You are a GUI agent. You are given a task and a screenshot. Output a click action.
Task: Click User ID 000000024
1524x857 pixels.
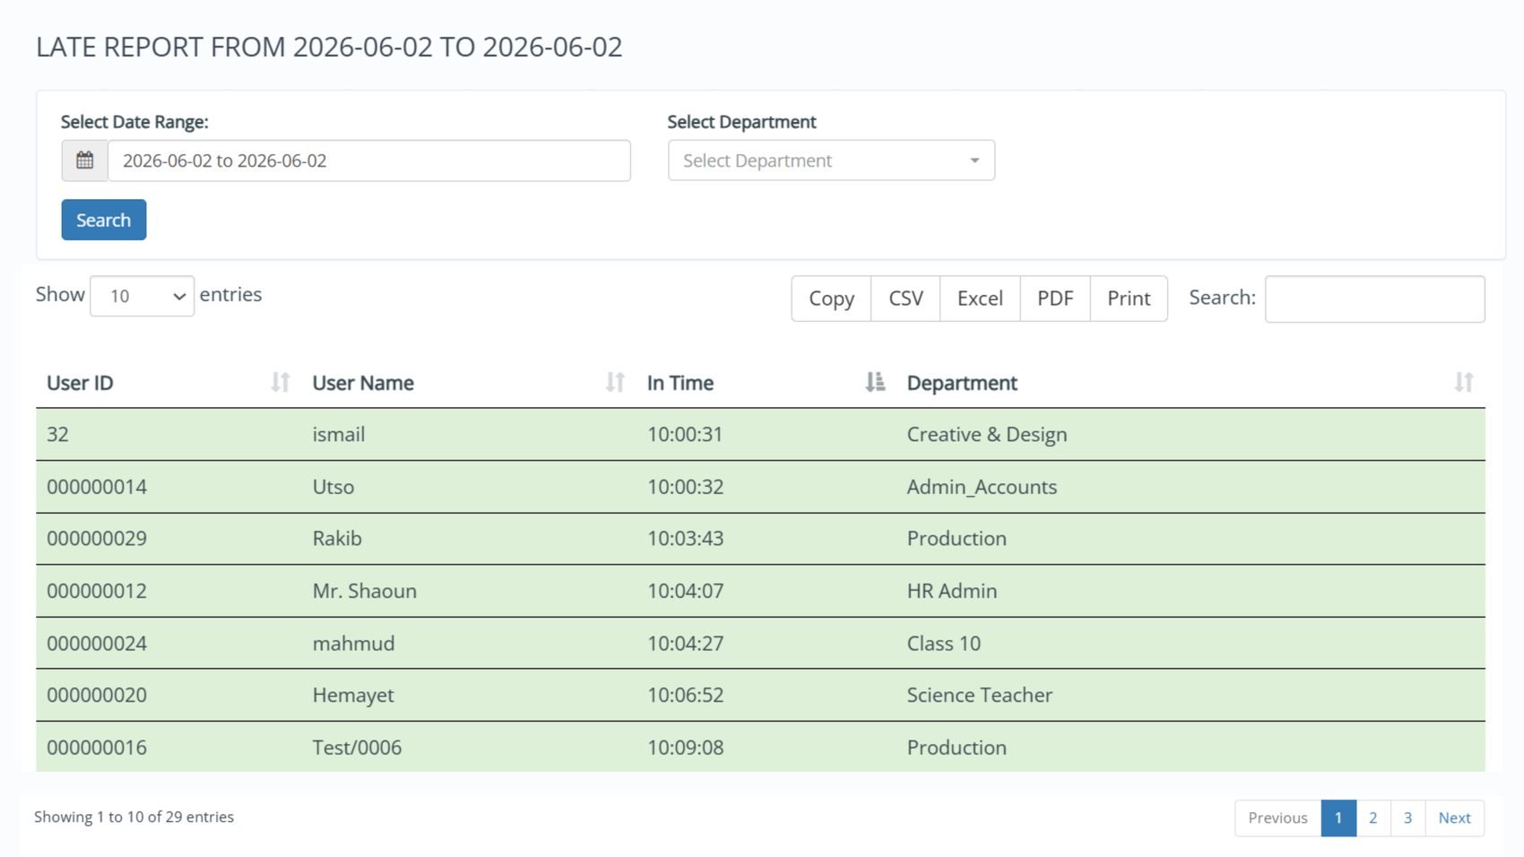(97, 644)
